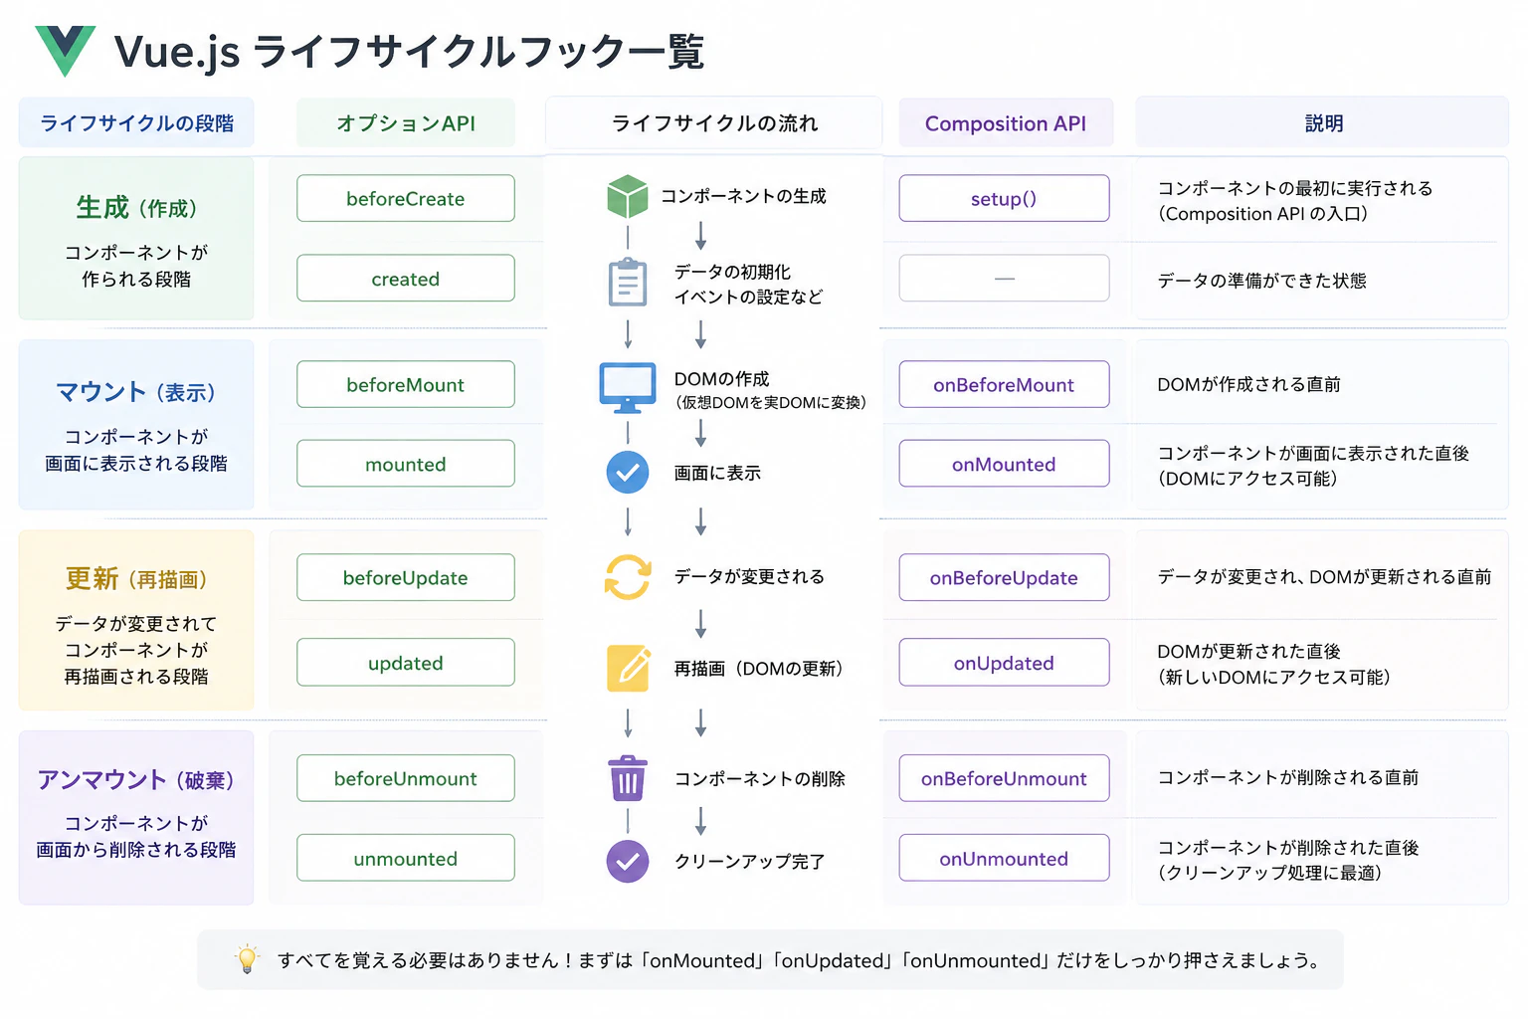Click the empty dash box under setup()

coord(1004,279)
